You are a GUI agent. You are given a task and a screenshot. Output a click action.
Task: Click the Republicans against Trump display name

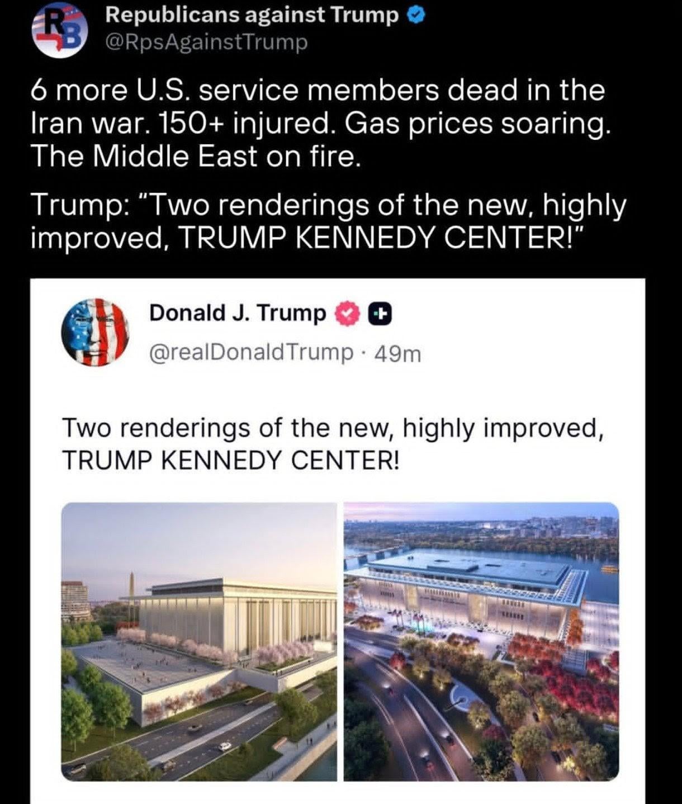coord(252,16)
